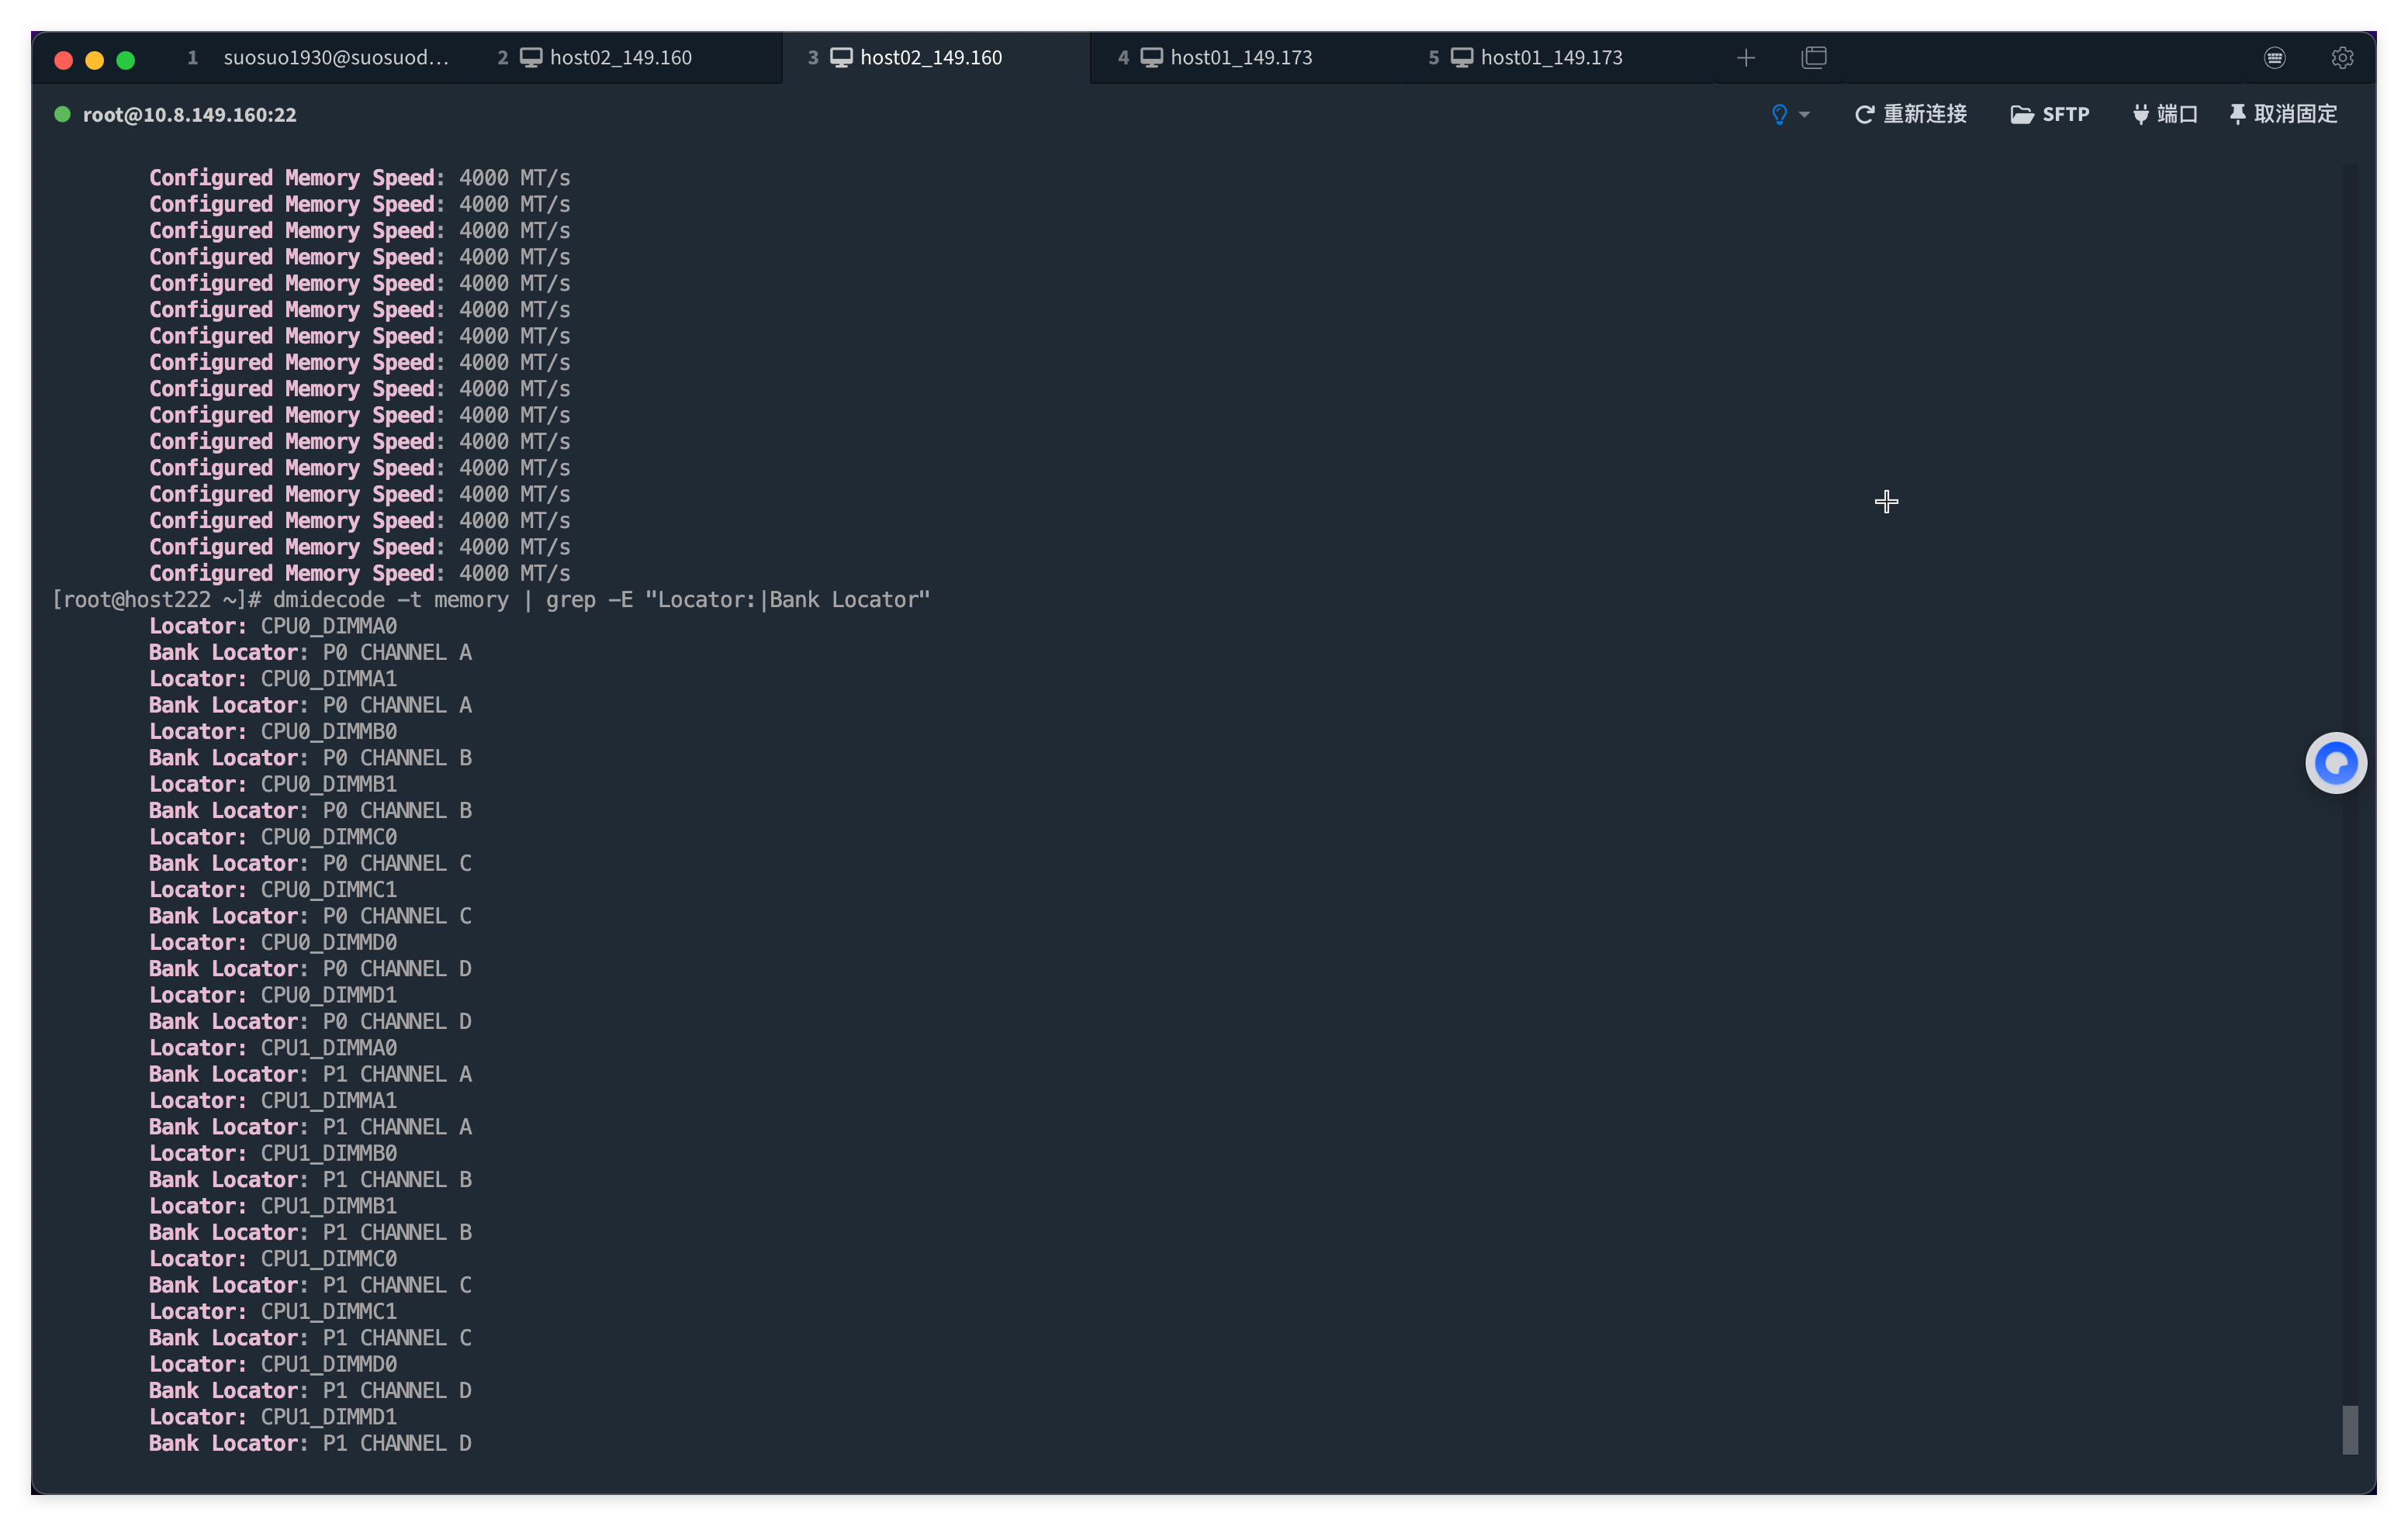The width and height of the screenshot is (2408, 1526).
Task: Click the terminal scrollbar thumb
Action: (x=2350, y=1430)
